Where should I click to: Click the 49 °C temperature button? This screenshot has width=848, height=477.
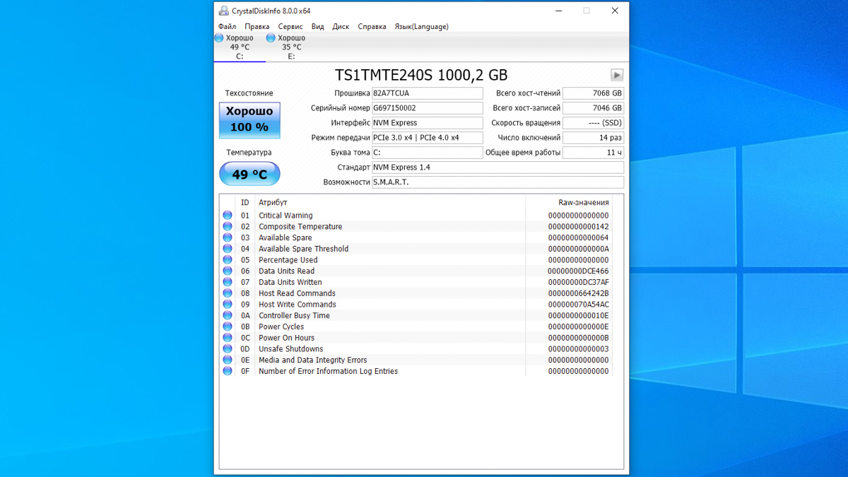coord(249,174)
